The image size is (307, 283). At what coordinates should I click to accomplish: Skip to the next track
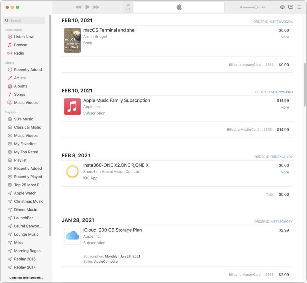pos(96,7)
